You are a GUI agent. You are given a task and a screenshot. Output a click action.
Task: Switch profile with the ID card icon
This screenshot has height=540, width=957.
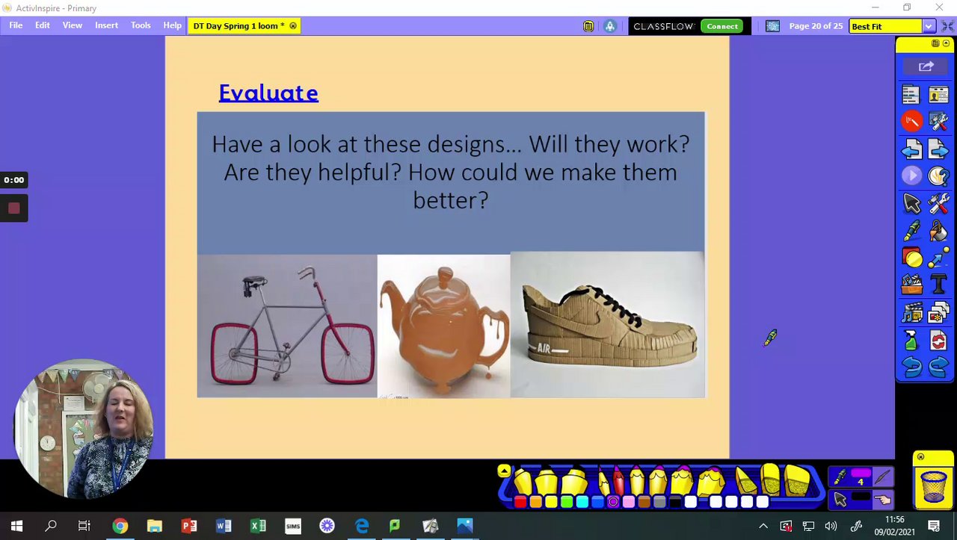938,94
